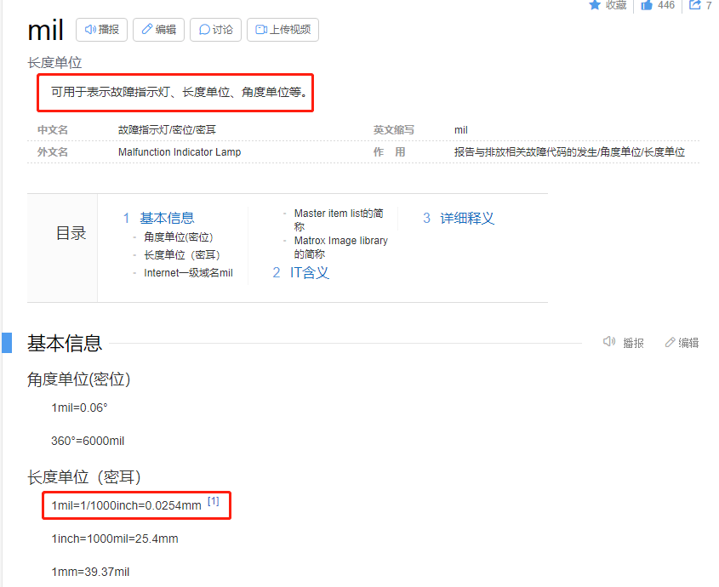Click the 收藏 star icon
Screen dimensions: 719x587
(596, 5)
